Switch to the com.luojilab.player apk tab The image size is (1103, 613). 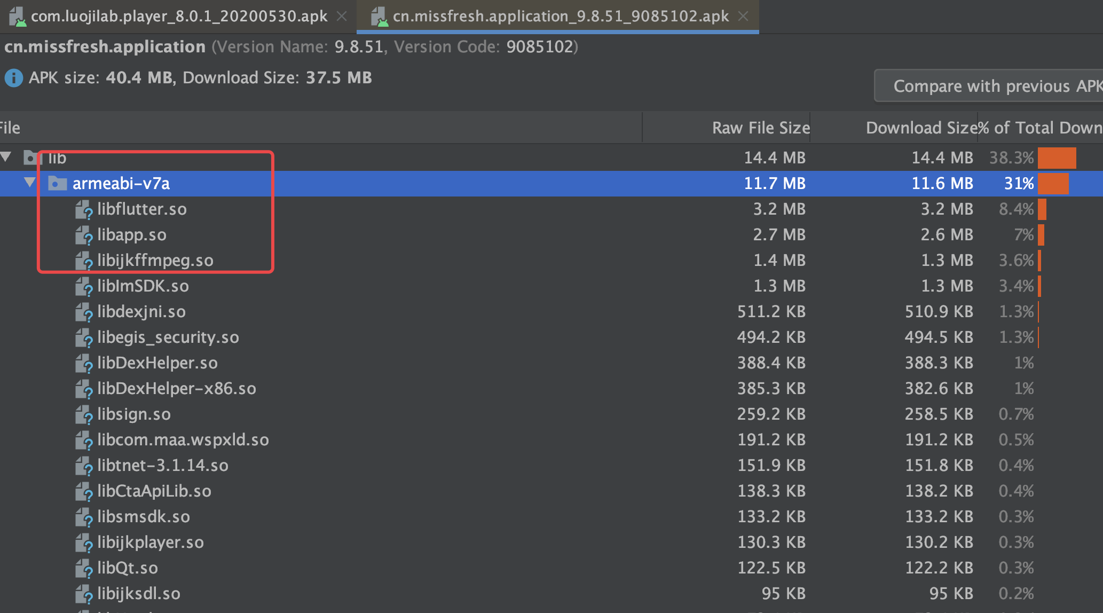pyautogui.click(x=179, y=16)
